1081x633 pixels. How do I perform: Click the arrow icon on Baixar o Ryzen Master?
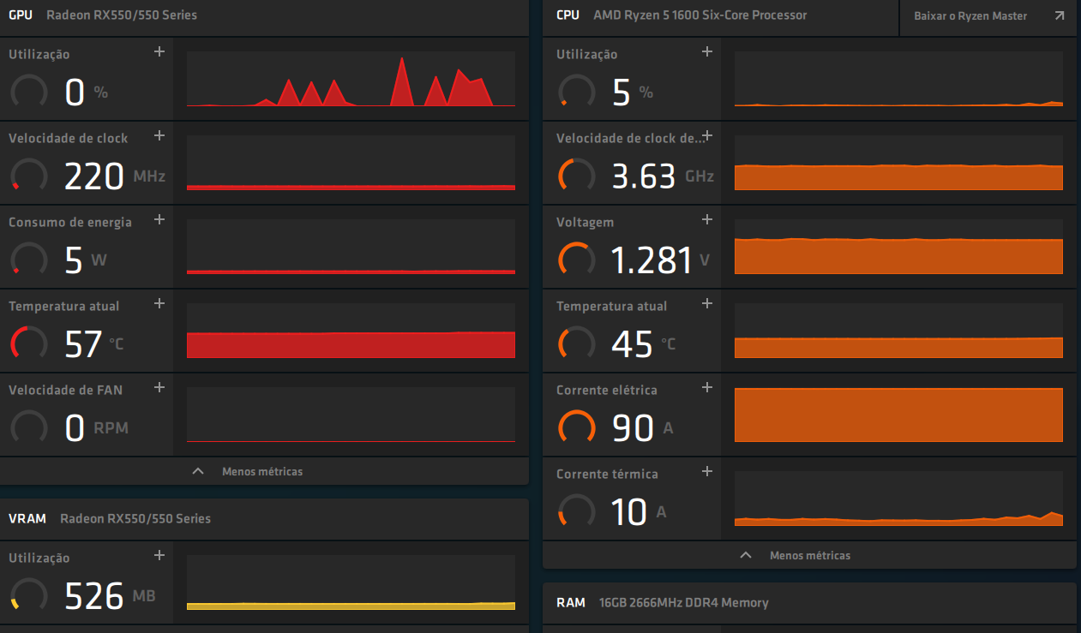coord(1059,16)
